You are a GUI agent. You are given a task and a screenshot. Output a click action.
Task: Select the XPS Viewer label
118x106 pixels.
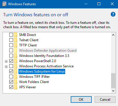[x=27, y=87]
